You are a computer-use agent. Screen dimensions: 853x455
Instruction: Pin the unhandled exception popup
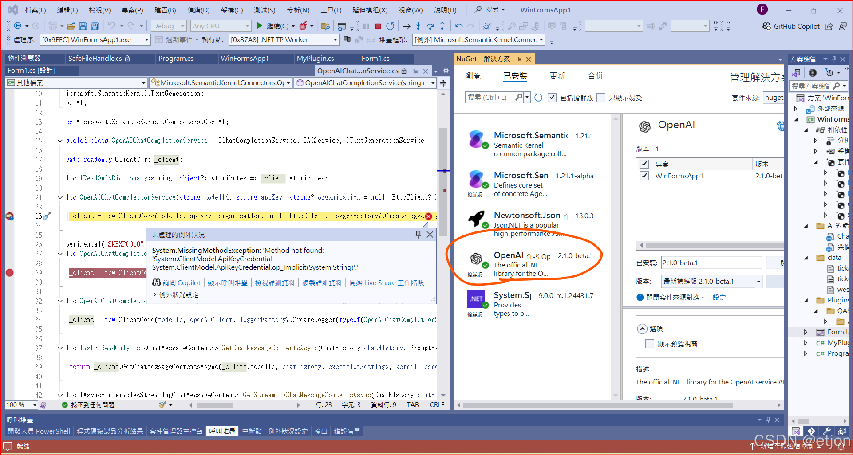(x=418, y=235)
